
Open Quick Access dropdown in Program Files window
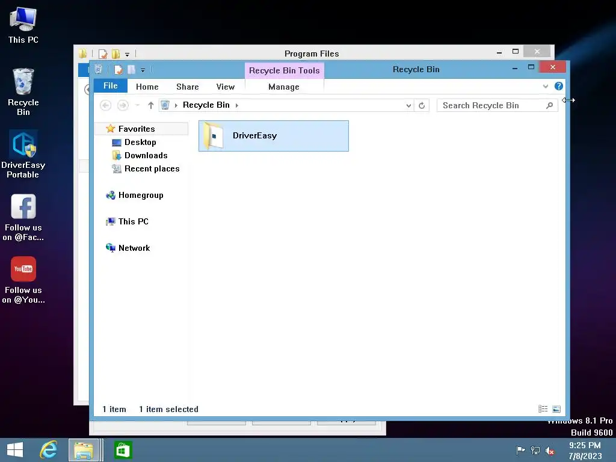coord(128,54)
